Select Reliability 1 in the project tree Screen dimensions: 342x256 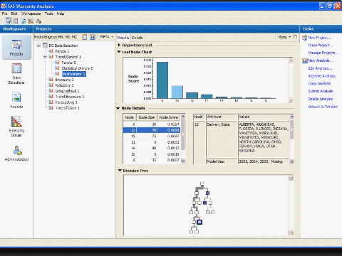[64, 85]
